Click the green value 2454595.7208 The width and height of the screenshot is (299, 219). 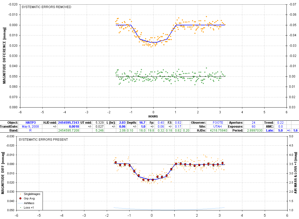[69, 130]
